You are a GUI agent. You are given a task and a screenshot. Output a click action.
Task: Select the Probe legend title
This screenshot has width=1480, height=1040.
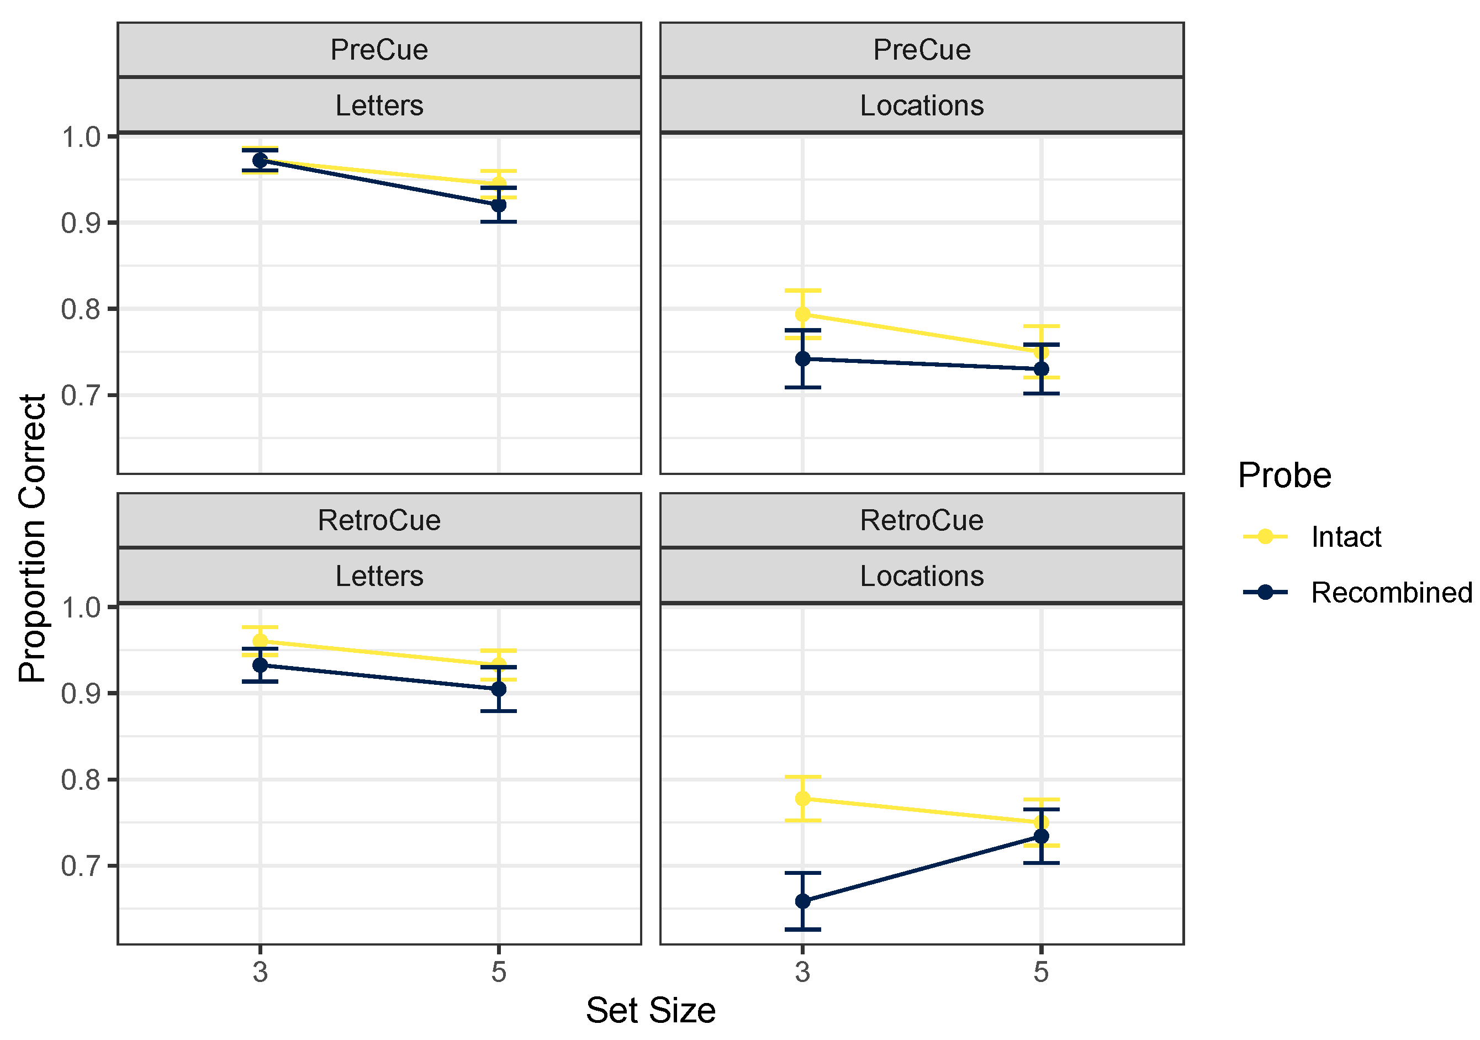[1284, 476]
